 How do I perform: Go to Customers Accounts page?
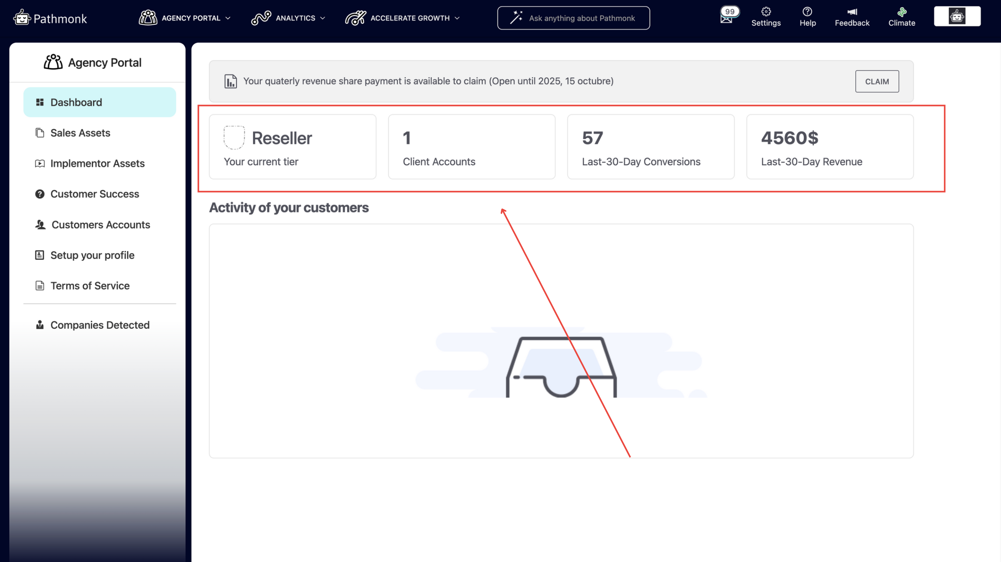(100, 224)
